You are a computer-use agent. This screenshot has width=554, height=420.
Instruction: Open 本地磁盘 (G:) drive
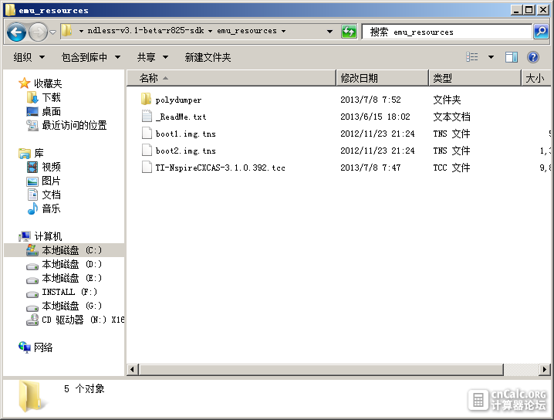click(72, 306)
